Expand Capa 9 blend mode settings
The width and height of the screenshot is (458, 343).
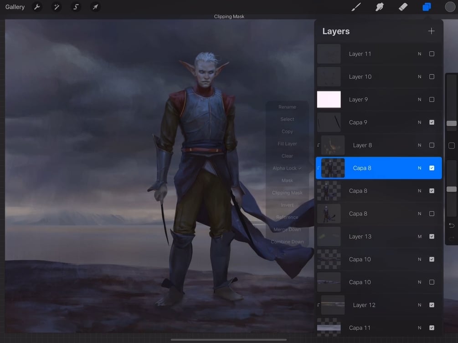tap(419, 122)
